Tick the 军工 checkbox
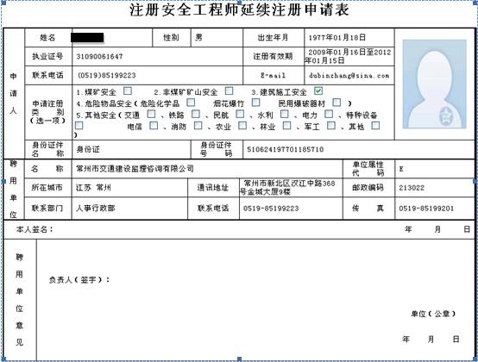 coord(331,126)
